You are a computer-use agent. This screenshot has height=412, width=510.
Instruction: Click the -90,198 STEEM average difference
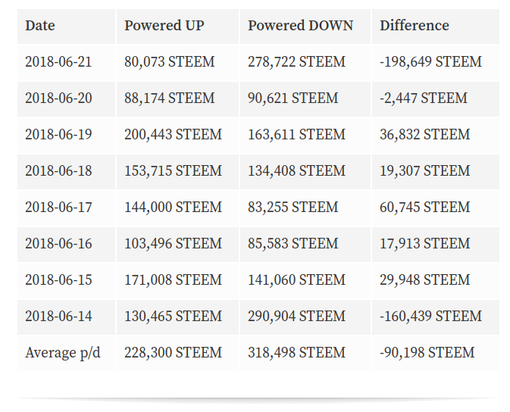pos(427,353)
